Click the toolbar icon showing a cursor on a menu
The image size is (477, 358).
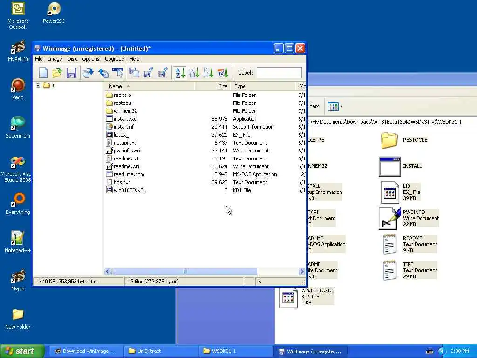[118, 73]
